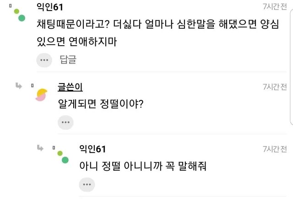Screen dimensions: 293x199
Task: Expand the ellipsis menu under 아니 정떨 아니니까
Action: click(x=87, y=184)
